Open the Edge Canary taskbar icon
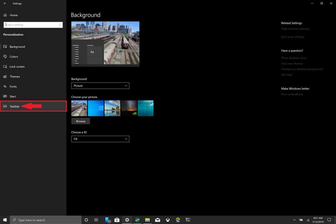 [178, 220]
